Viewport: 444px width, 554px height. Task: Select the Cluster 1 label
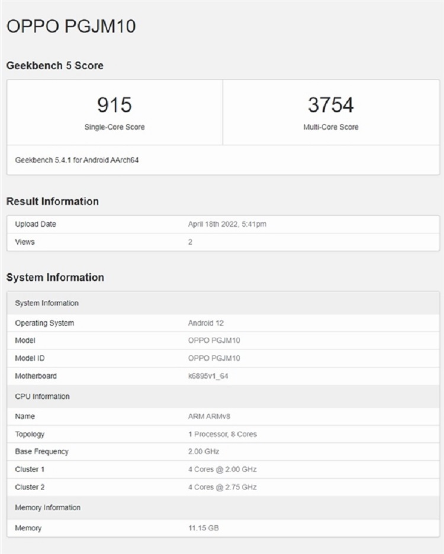(x=30, y=469)
